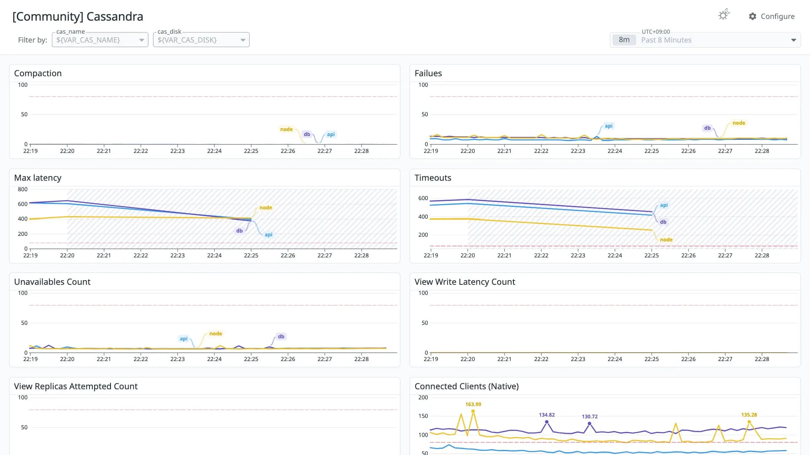Click the db label in Unavailables Count chart
The width and height of the screenshot is (810, 455).
point(281,337)
